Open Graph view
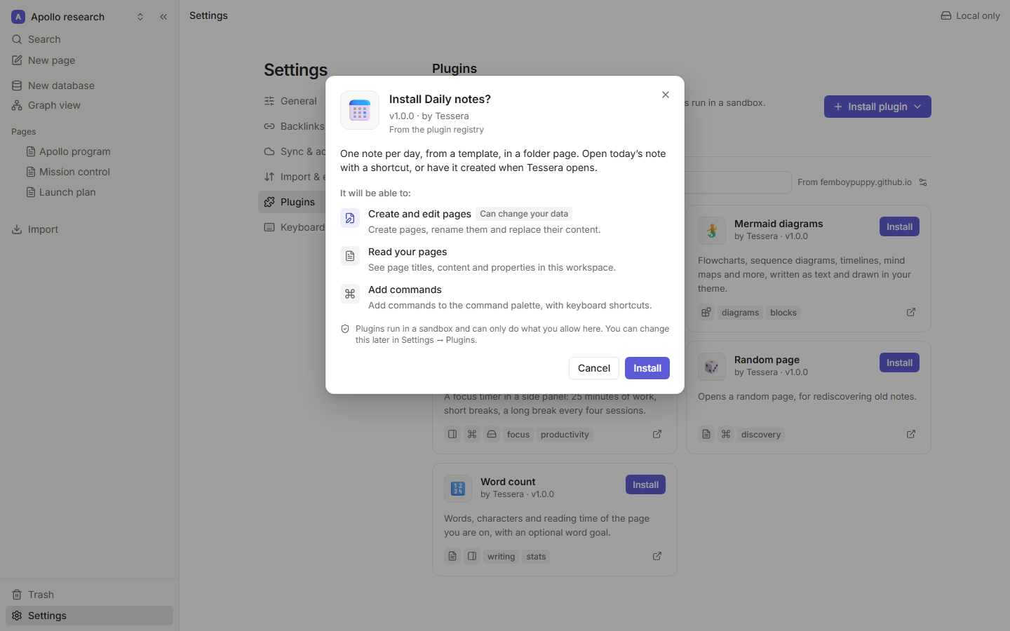This screenshot has width=1010, height=631. pos(89,105)
